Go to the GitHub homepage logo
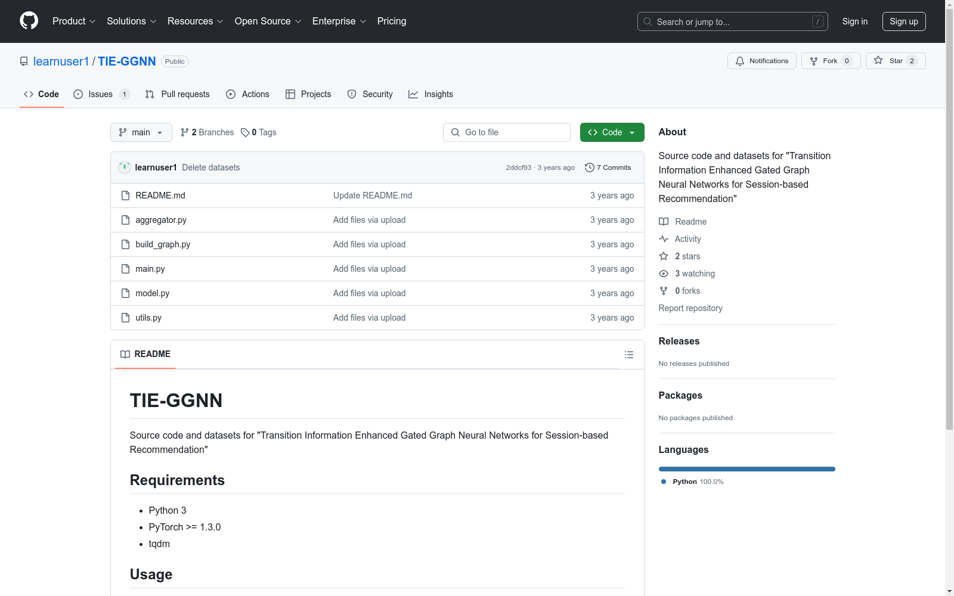The image size is (954, 596). pyautogui.click(x=29, y=21)
